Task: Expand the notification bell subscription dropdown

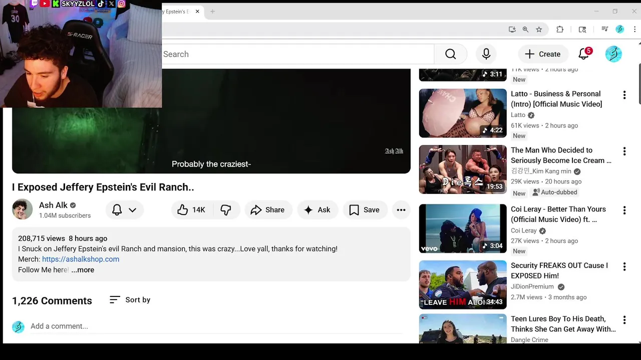Action: click(x=124, y=210)
